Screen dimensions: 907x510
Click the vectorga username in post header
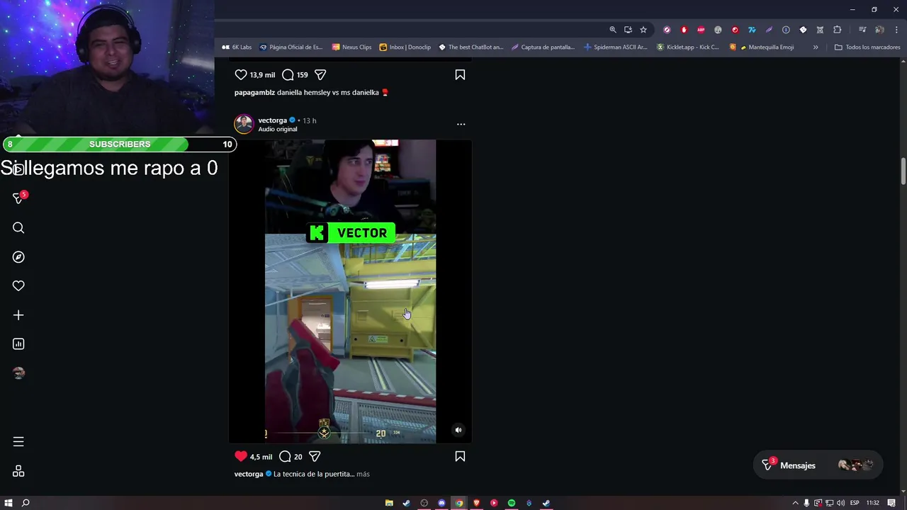click(x=272, y=120)
